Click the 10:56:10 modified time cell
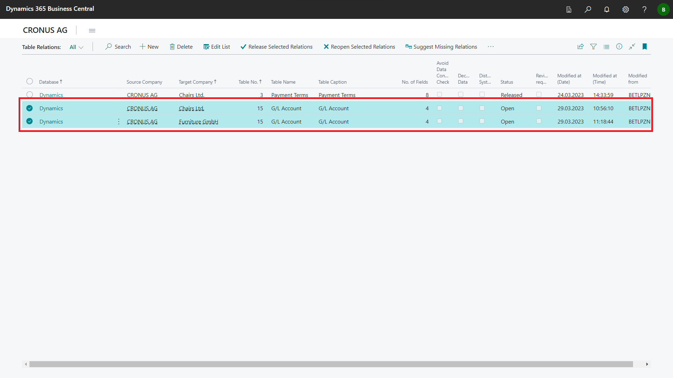Viewport: 673px width, 378px height. point(603,108)
